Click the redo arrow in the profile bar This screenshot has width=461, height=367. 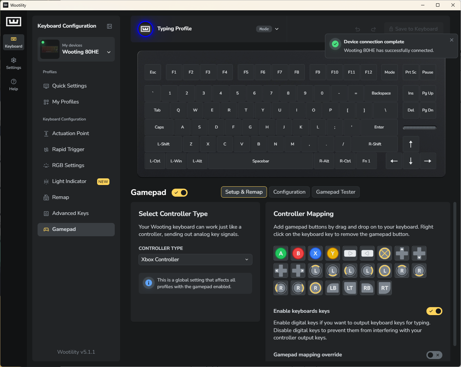tap(374, 29)
